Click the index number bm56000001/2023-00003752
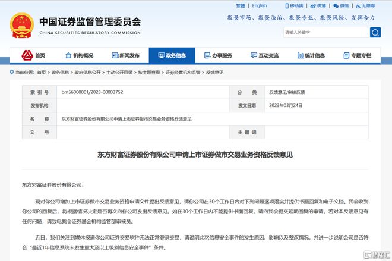392x261 pixels. point(92,92)
